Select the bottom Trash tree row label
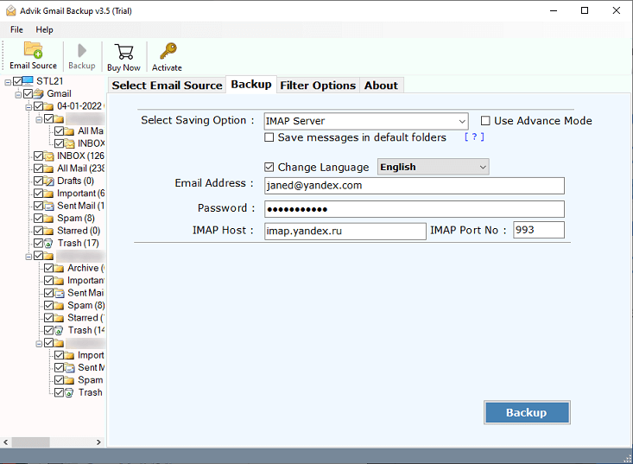 [x=91, y=392]
